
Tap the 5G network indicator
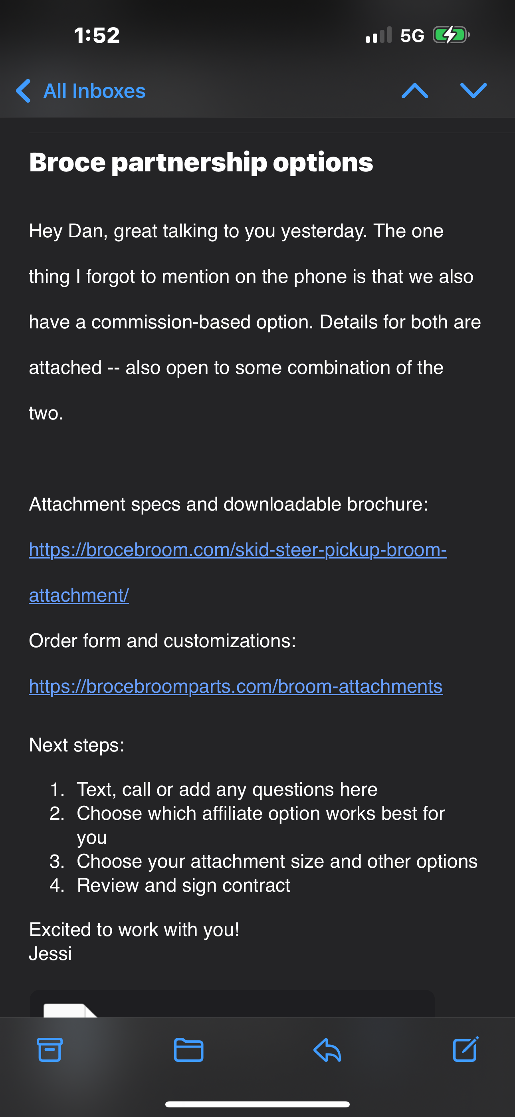(412, 36)
